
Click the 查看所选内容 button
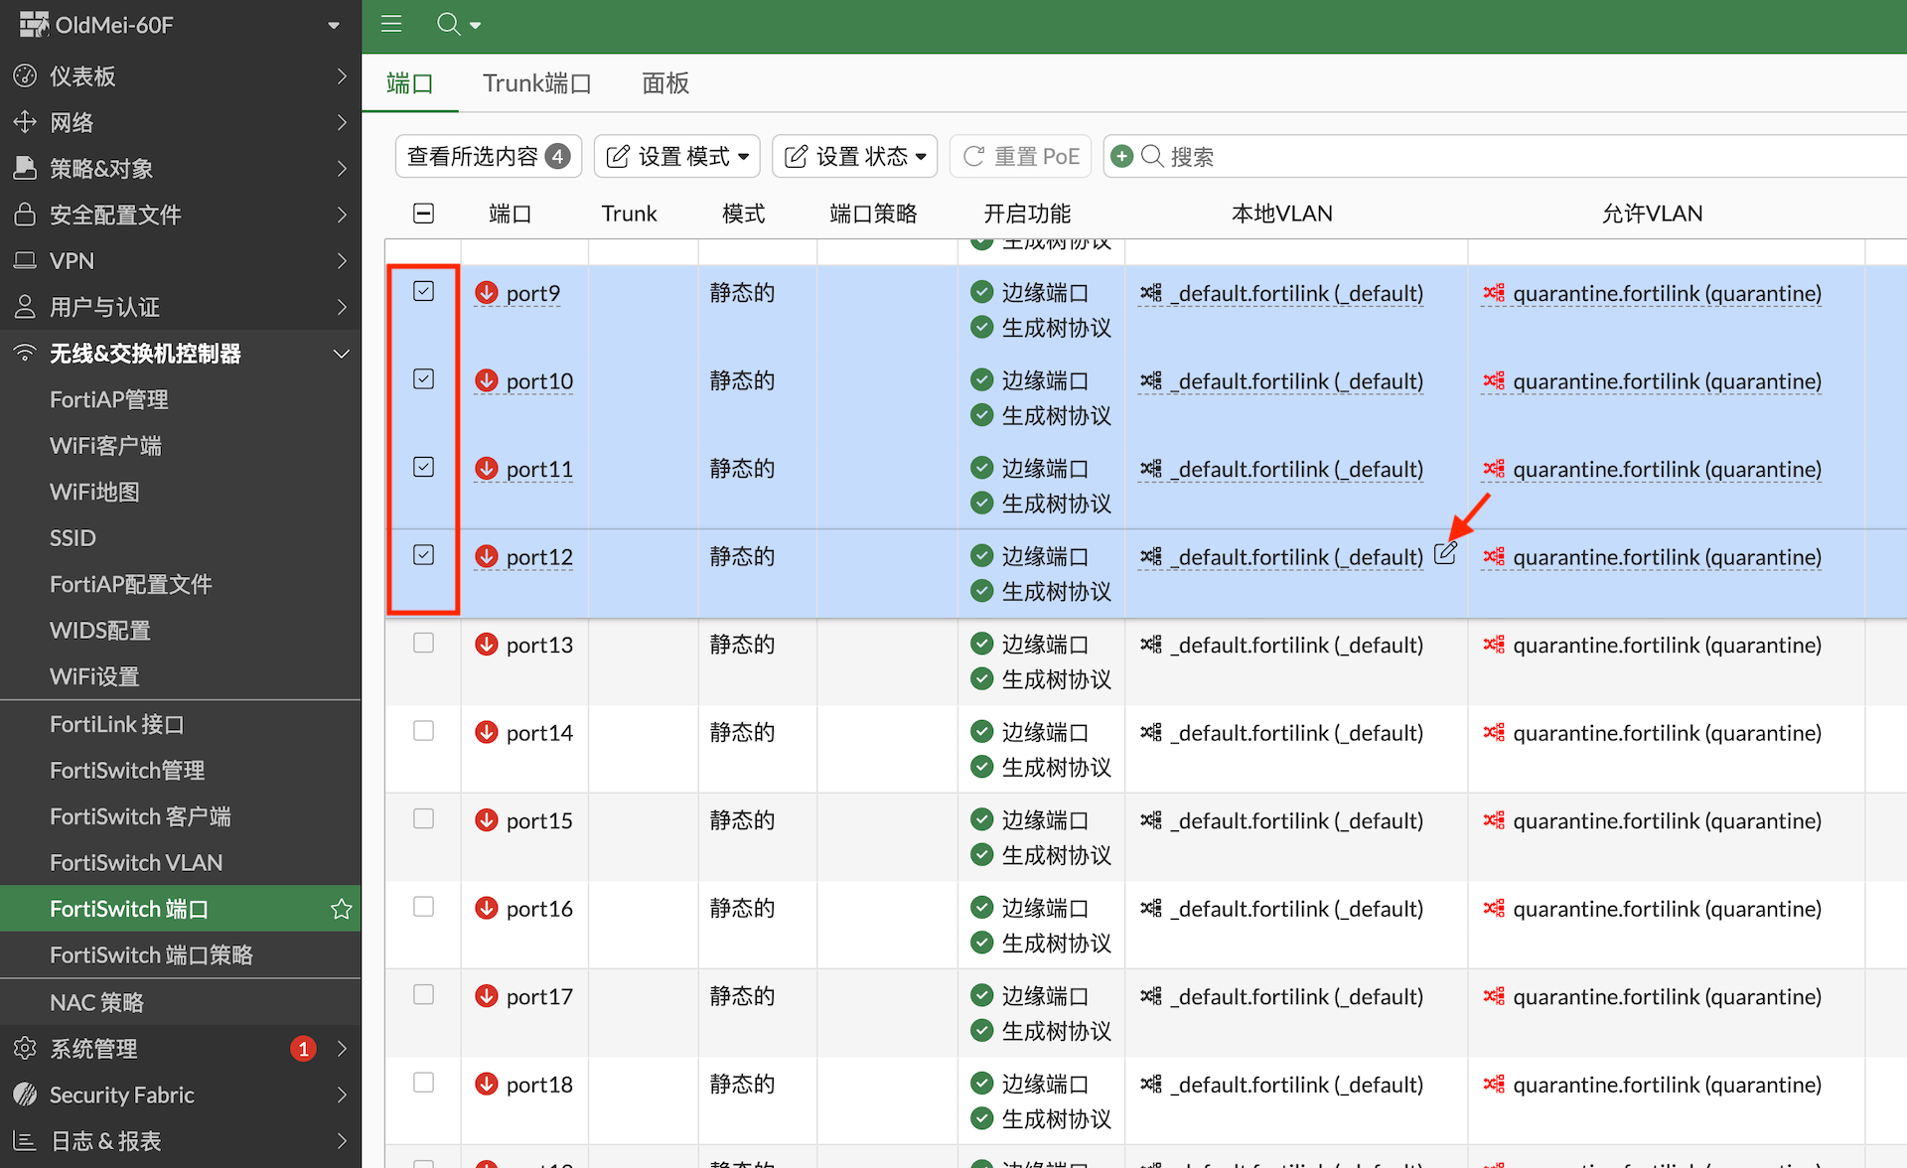489,156
